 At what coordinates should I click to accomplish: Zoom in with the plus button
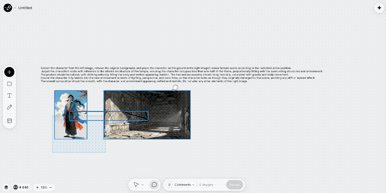(37, 187)
